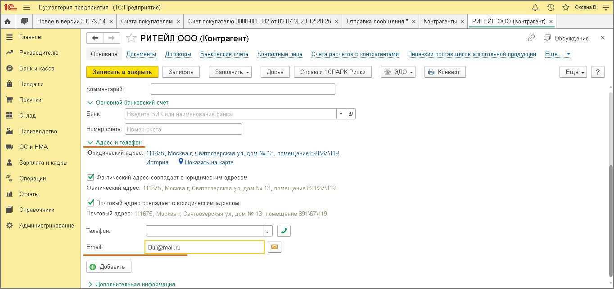The image size is (614, 289).
Task: Open Заполнить dropdown button
Action: tap(230, 72)
